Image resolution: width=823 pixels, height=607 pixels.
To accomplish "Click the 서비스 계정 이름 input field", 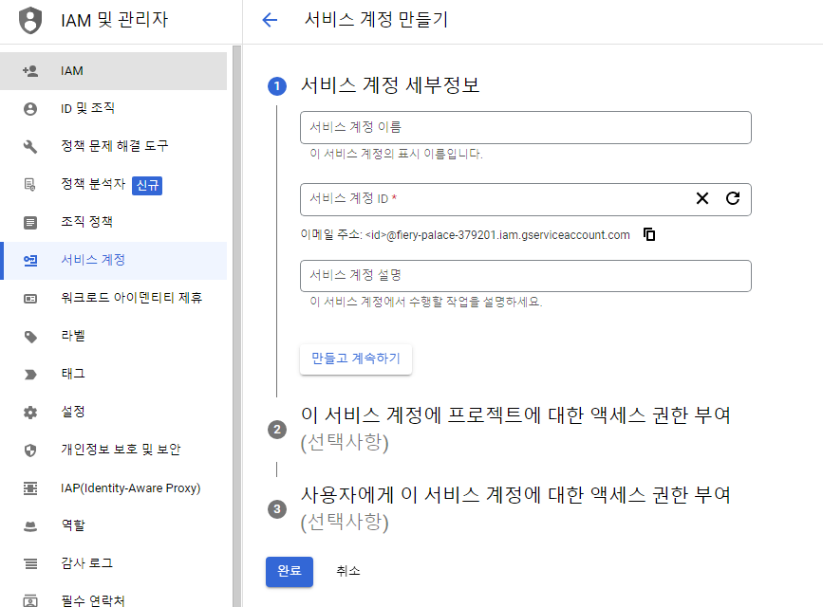I will point(525,127).
